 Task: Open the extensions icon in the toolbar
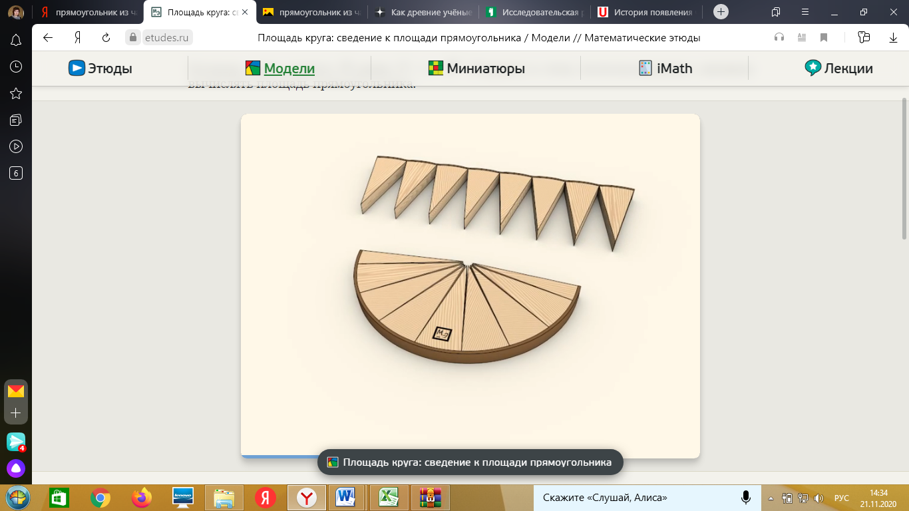pos(864,38)
